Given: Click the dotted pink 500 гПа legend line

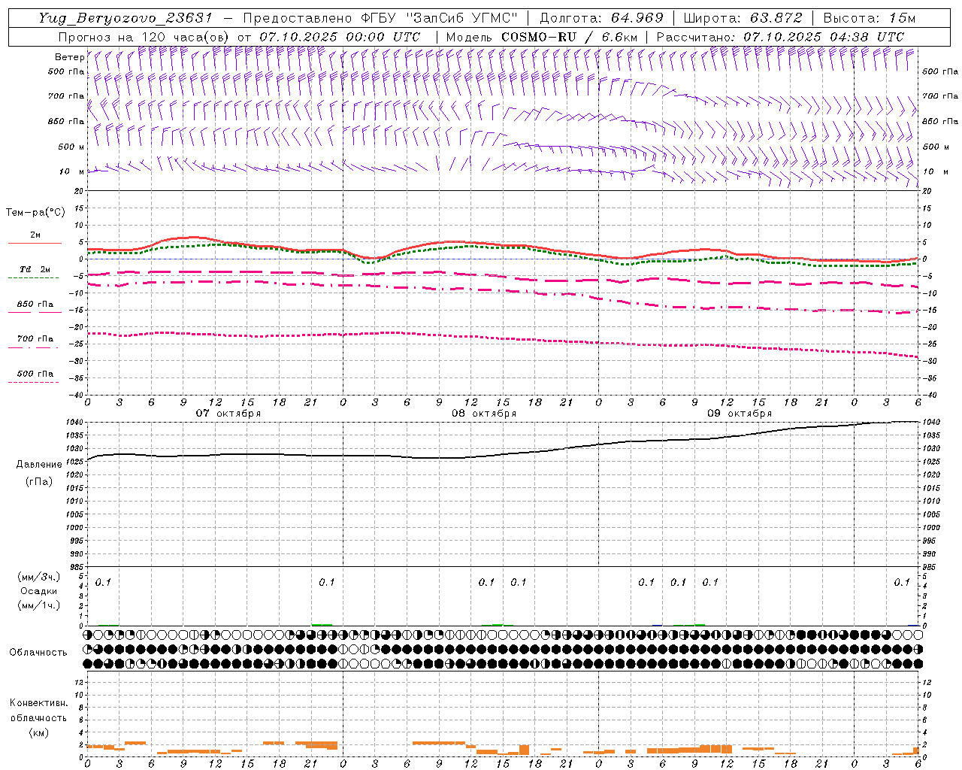Looking at the screenshot, I should tap(33, 382).
